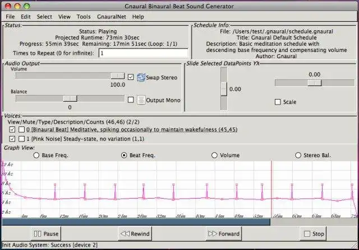Click the vertical Y slide datapoints slider
This screenshot has height=250, width=359.
[224, 89]
